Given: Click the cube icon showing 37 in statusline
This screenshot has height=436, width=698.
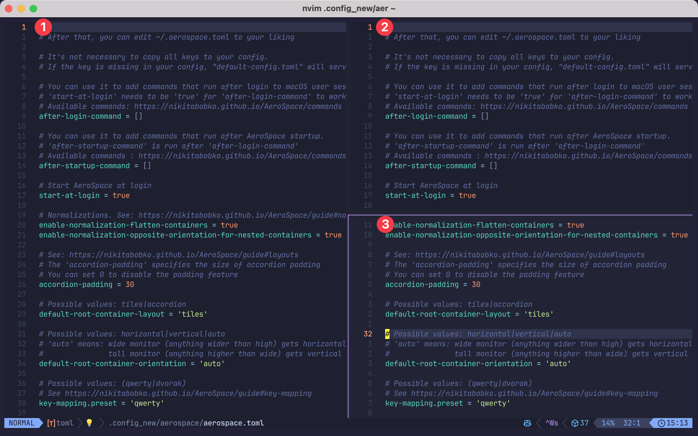Looking at the screenshot, I should click(580, 423).
